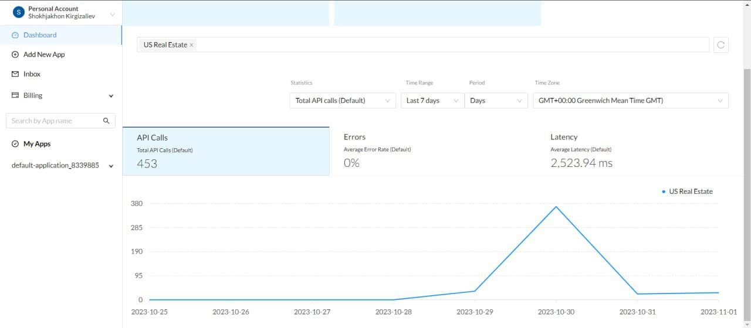
Task: Click the Add New App plus icon
Action: [15, 54]
